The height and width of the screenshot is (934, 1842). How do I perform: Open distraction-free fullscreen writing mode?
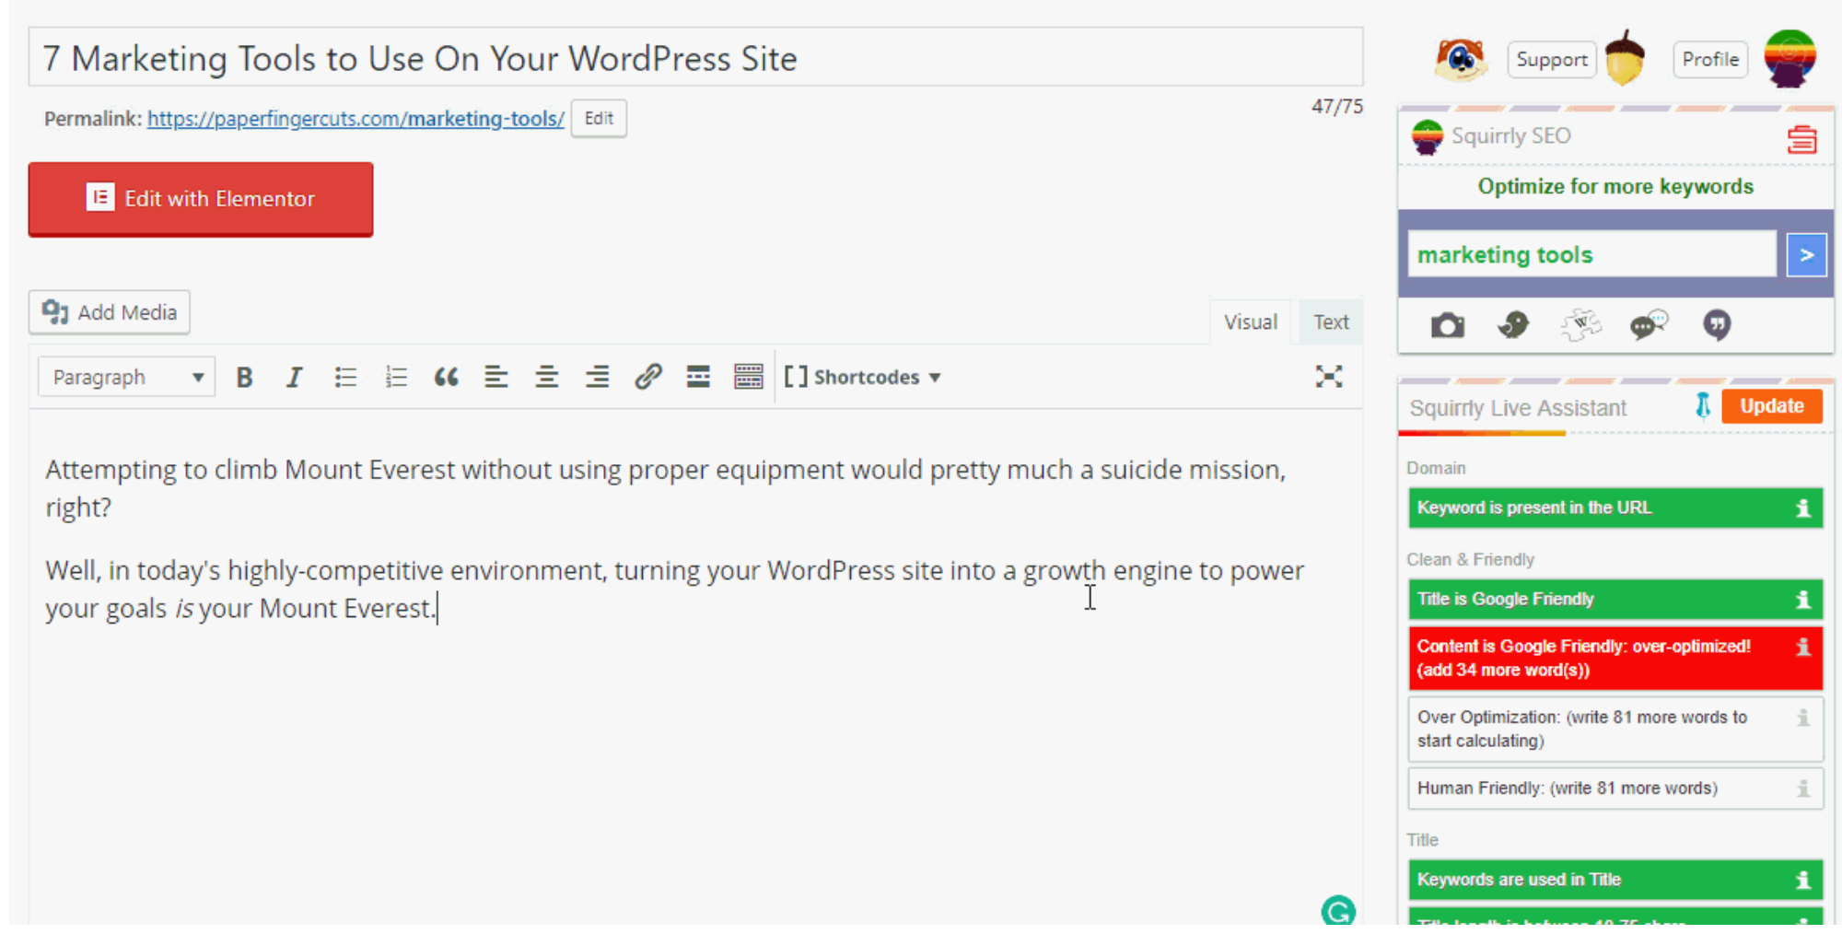1329,377
